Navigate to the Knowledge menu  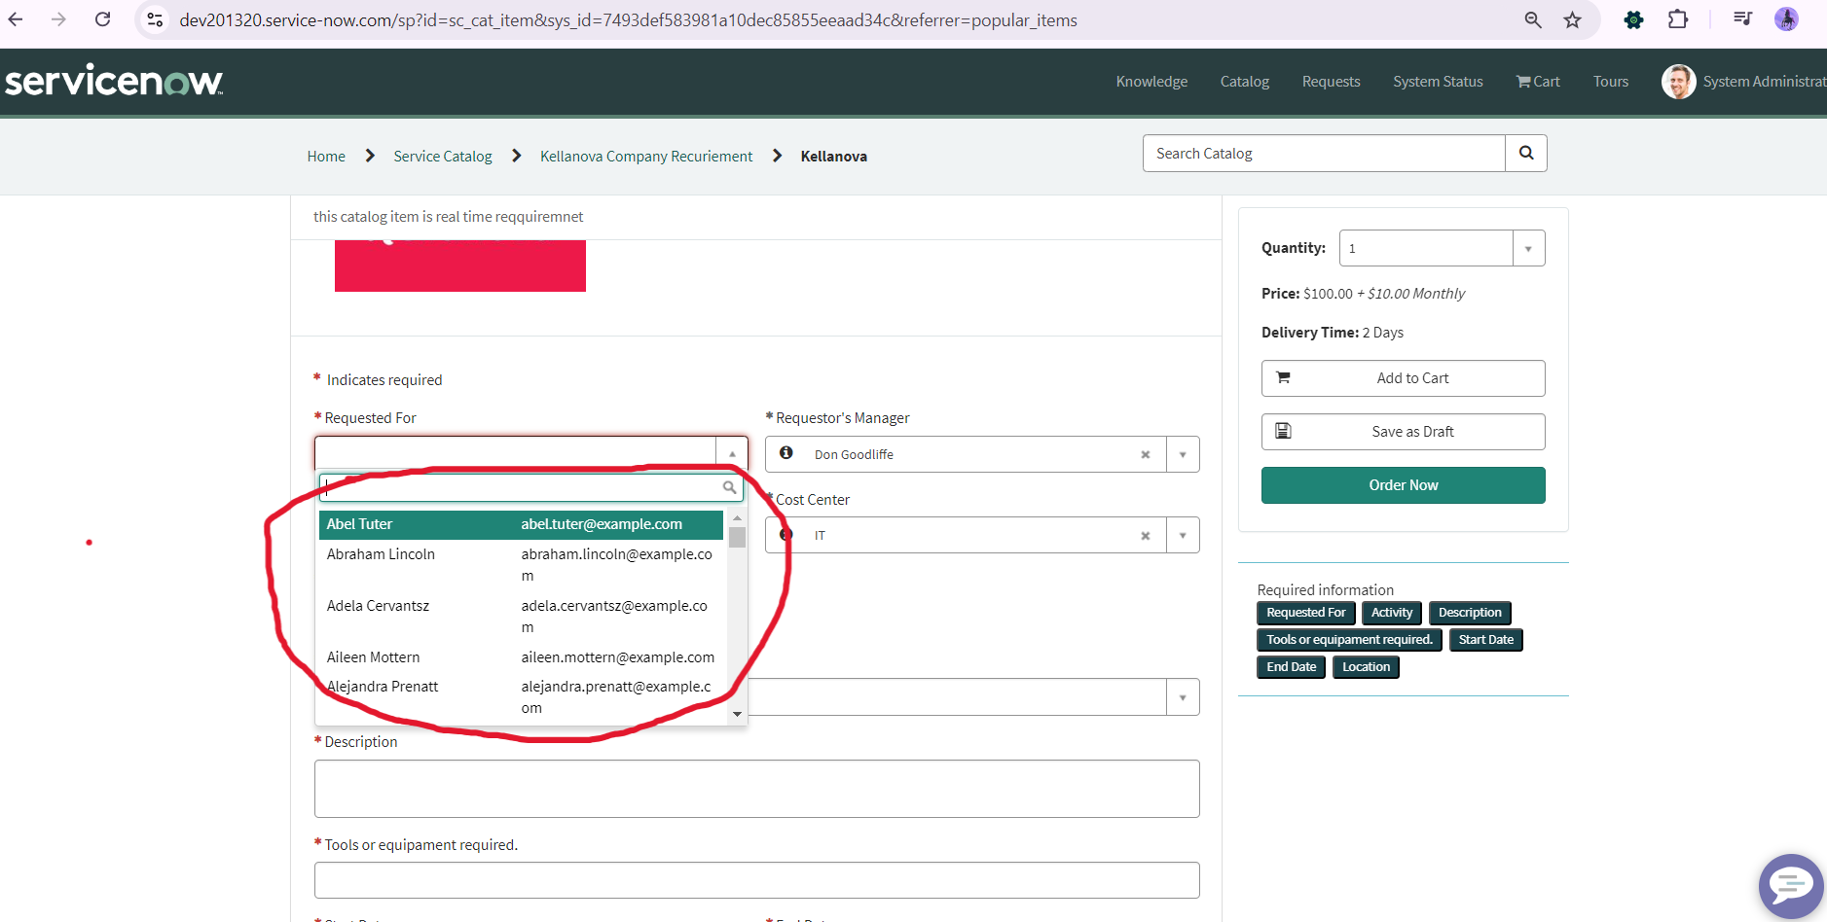tap(1151, 82)
